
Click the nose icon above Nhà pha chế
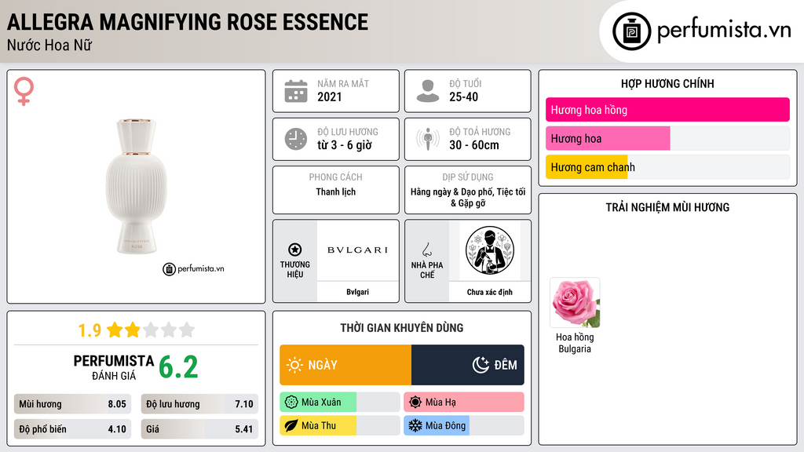pos(426,250)
